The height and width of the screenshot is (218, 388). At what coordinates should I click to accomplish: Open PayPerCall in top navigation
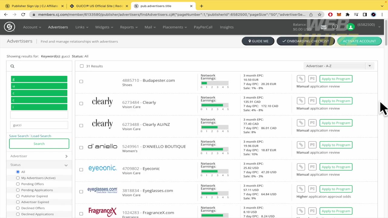pyautogui.click(x=203, y=27)
